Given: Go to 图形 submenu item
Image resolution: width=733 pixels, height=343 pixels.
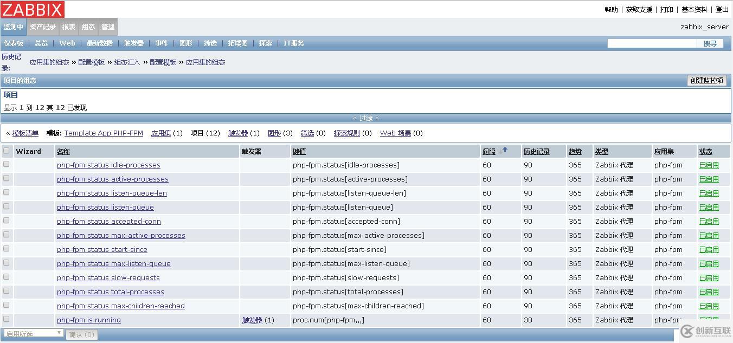Looking at the screenshot, I should point(186,43).
